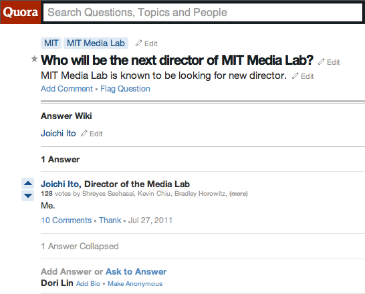Edit the Answer Wiki pencil icon

pos(92,134)
